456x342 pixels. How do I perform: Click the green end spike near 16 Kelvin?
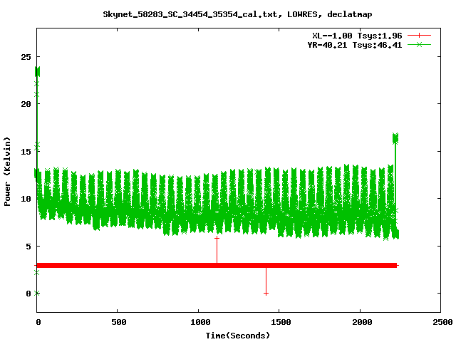point(395,138)
